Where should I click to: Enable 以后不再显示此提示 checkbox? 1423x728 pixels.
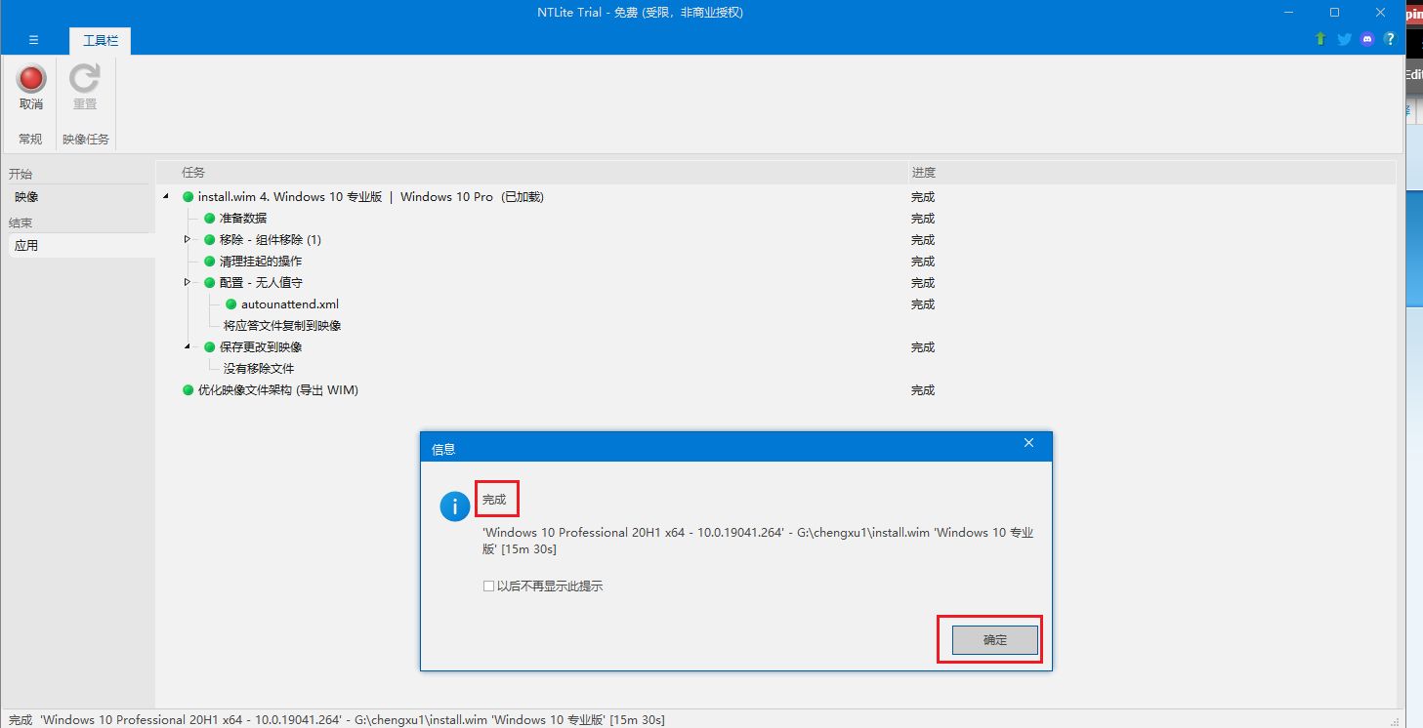pos(488,586)
